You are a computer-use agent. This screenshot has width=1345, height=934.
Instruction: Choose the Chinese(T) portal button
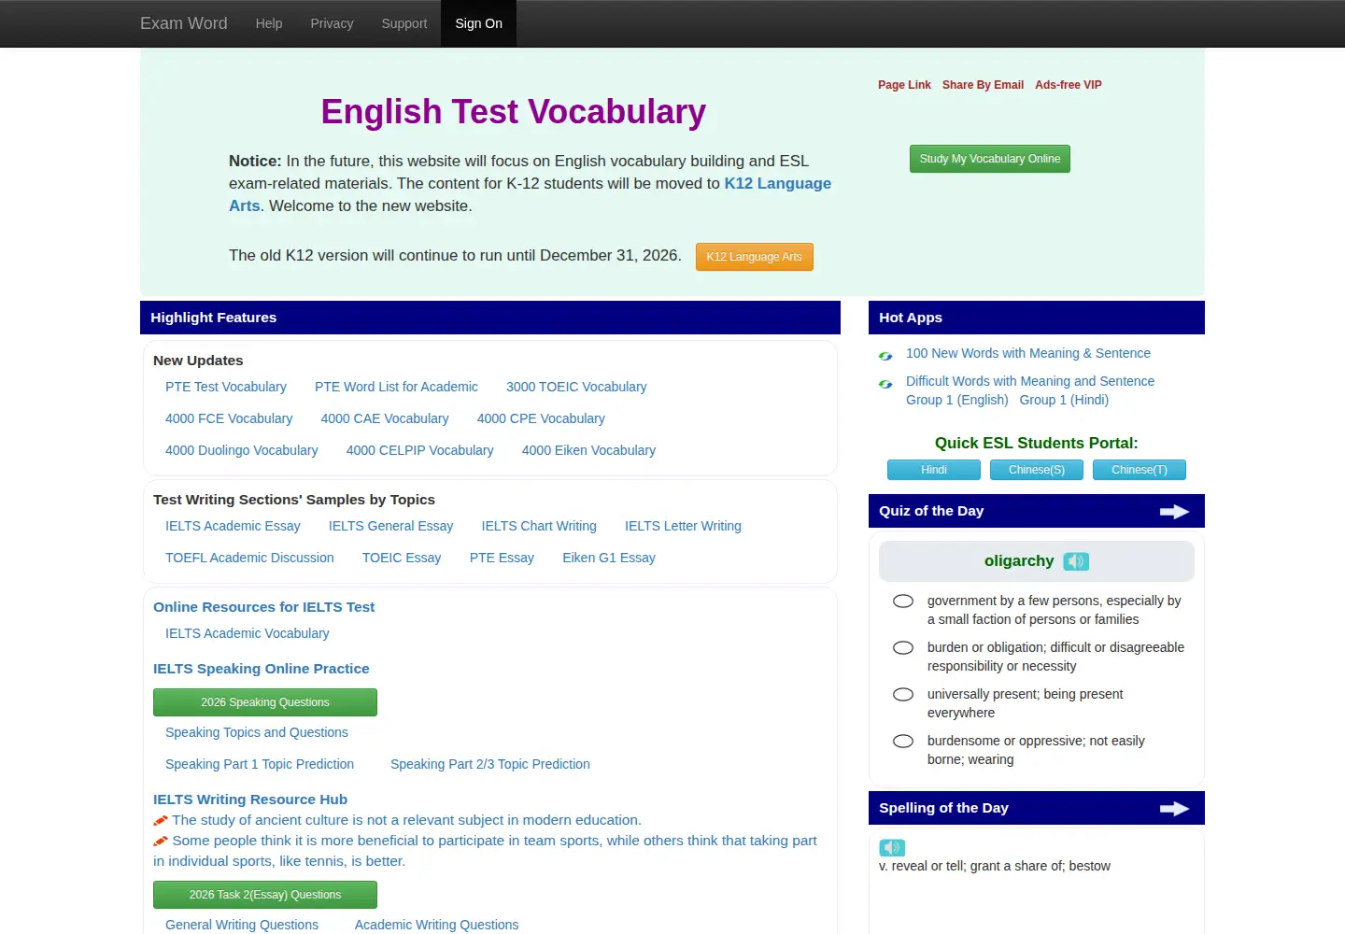click(x=1140, y=470)
